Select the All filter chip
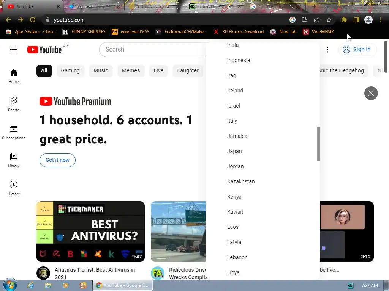Screen dimensions: 389x291 tap(44, 71)
